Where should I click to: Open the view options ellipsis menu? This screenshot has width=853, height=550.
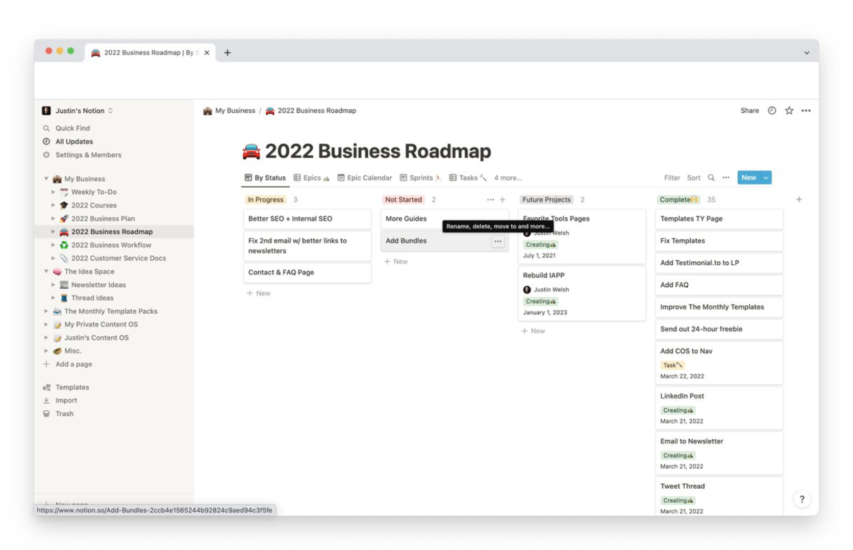(x=726, y=178)
